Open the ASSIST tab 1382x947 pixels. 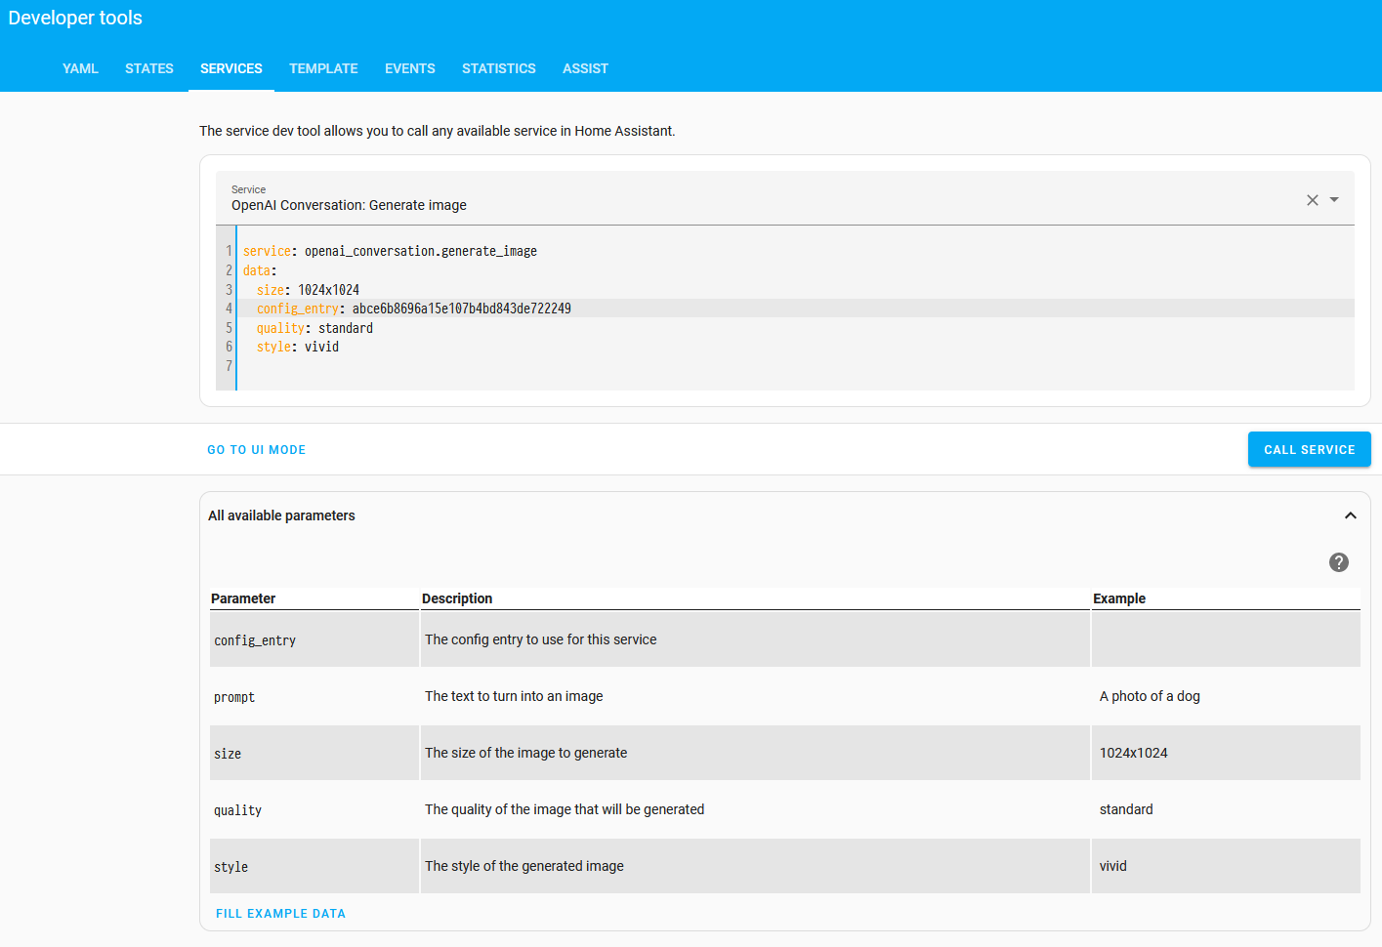pos(585,68)
